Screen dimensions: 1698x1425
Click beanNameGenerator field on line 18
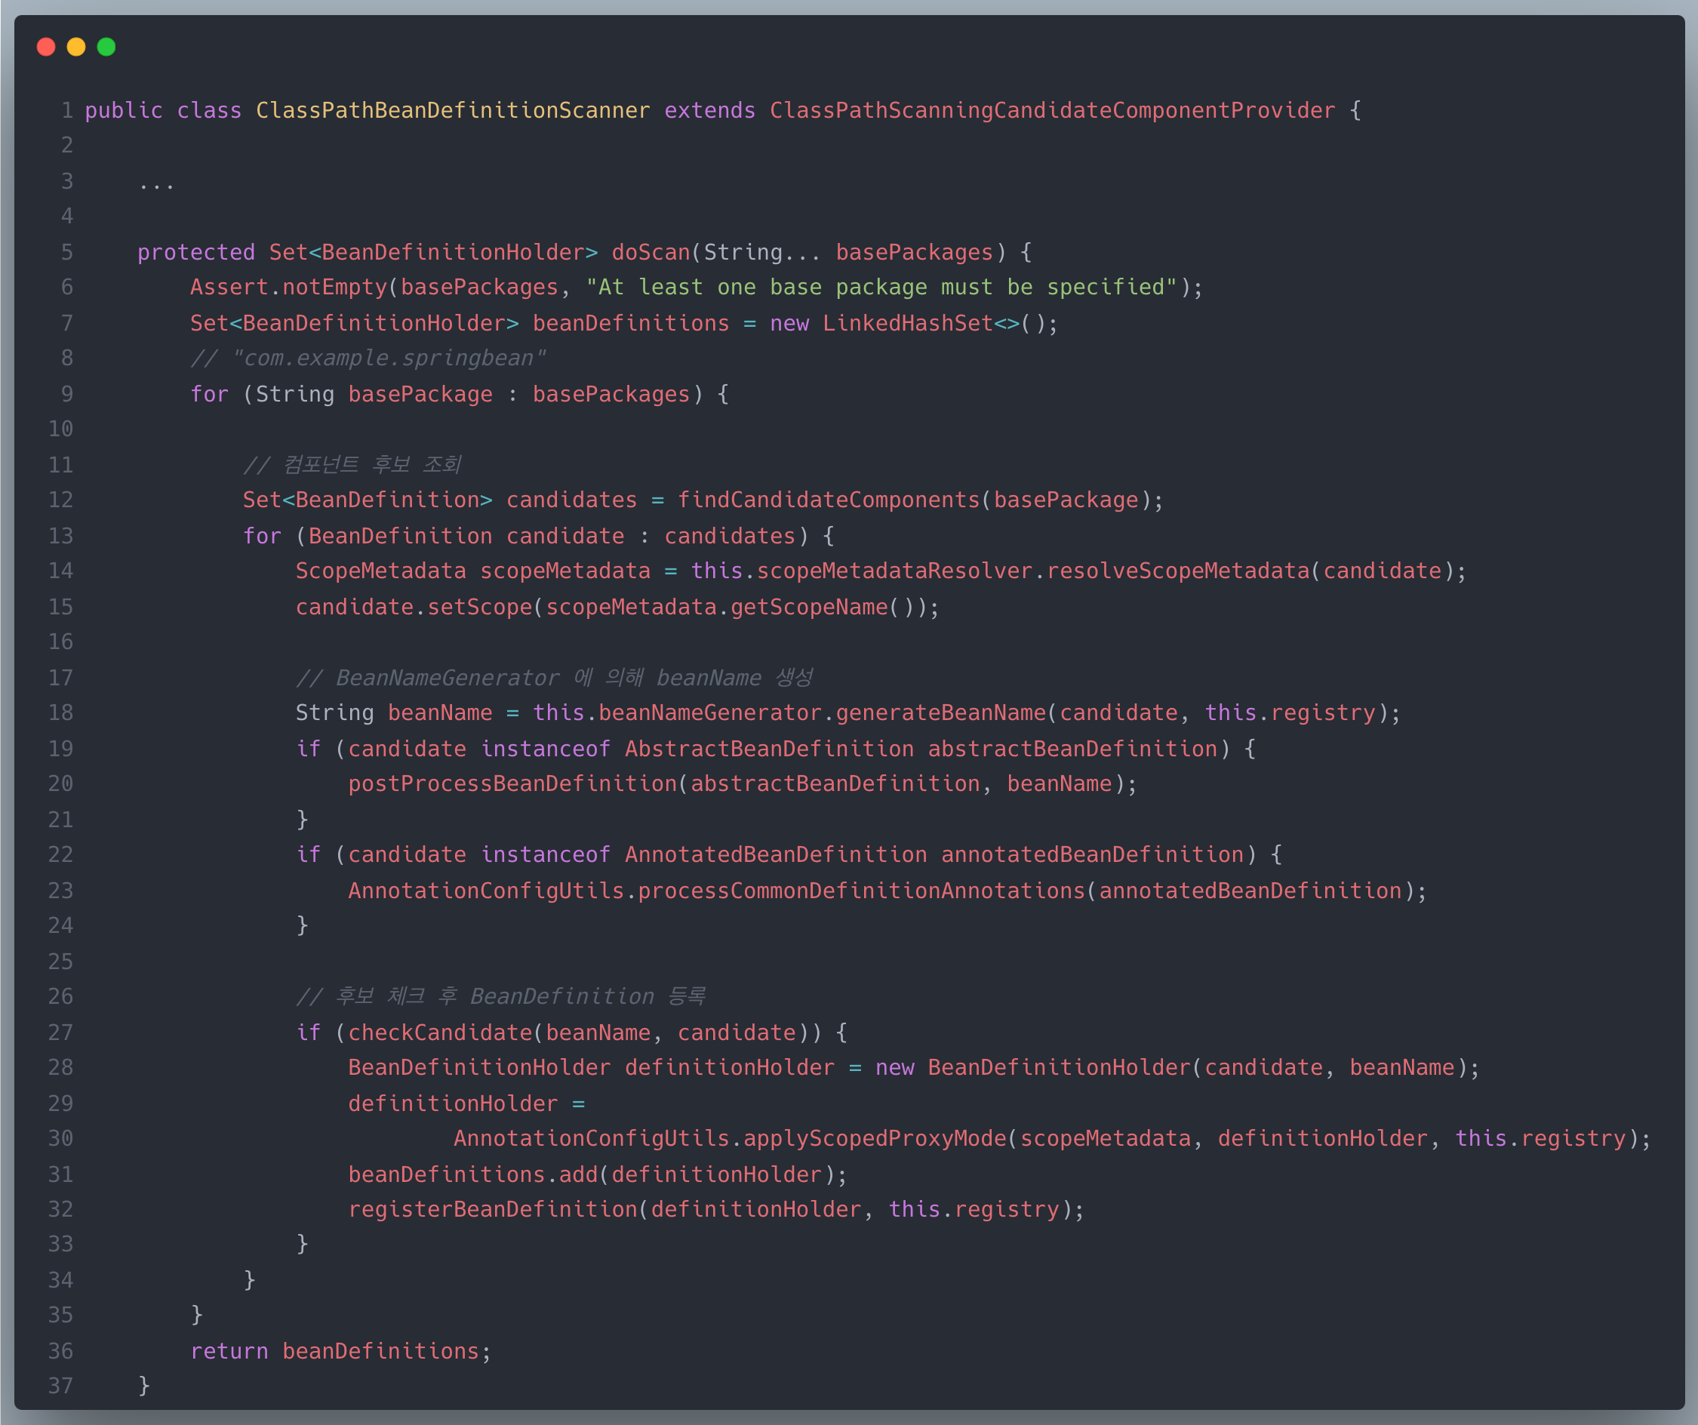click(710, 713)
